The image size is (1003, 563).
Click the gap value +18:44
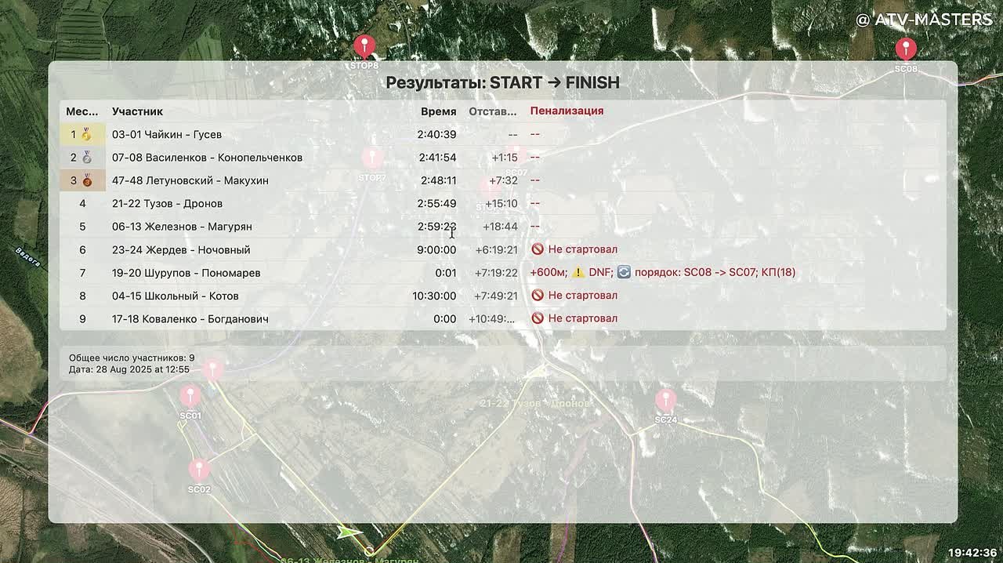(501, 227)
